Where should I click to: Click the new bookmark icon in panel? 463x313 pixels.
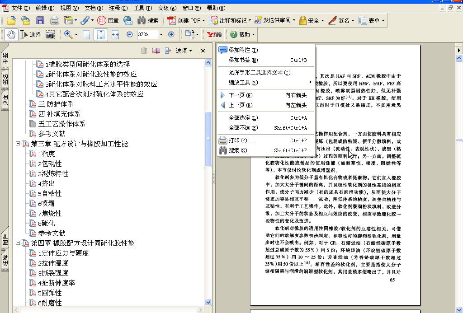156,51
